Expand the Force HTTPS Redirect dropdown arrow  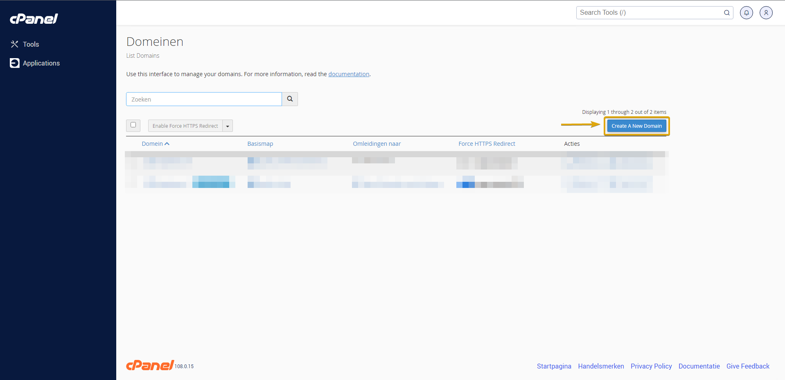pos(228,126)
